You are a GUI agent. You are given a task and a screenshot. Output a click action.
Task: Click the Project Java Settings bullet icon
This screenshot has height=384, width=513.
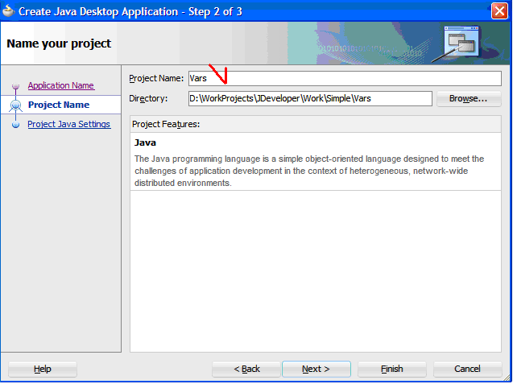[15, 125]
